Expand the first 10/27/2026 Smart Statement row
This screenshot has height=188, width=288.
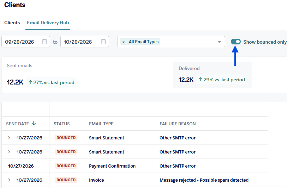pos(9,138)
